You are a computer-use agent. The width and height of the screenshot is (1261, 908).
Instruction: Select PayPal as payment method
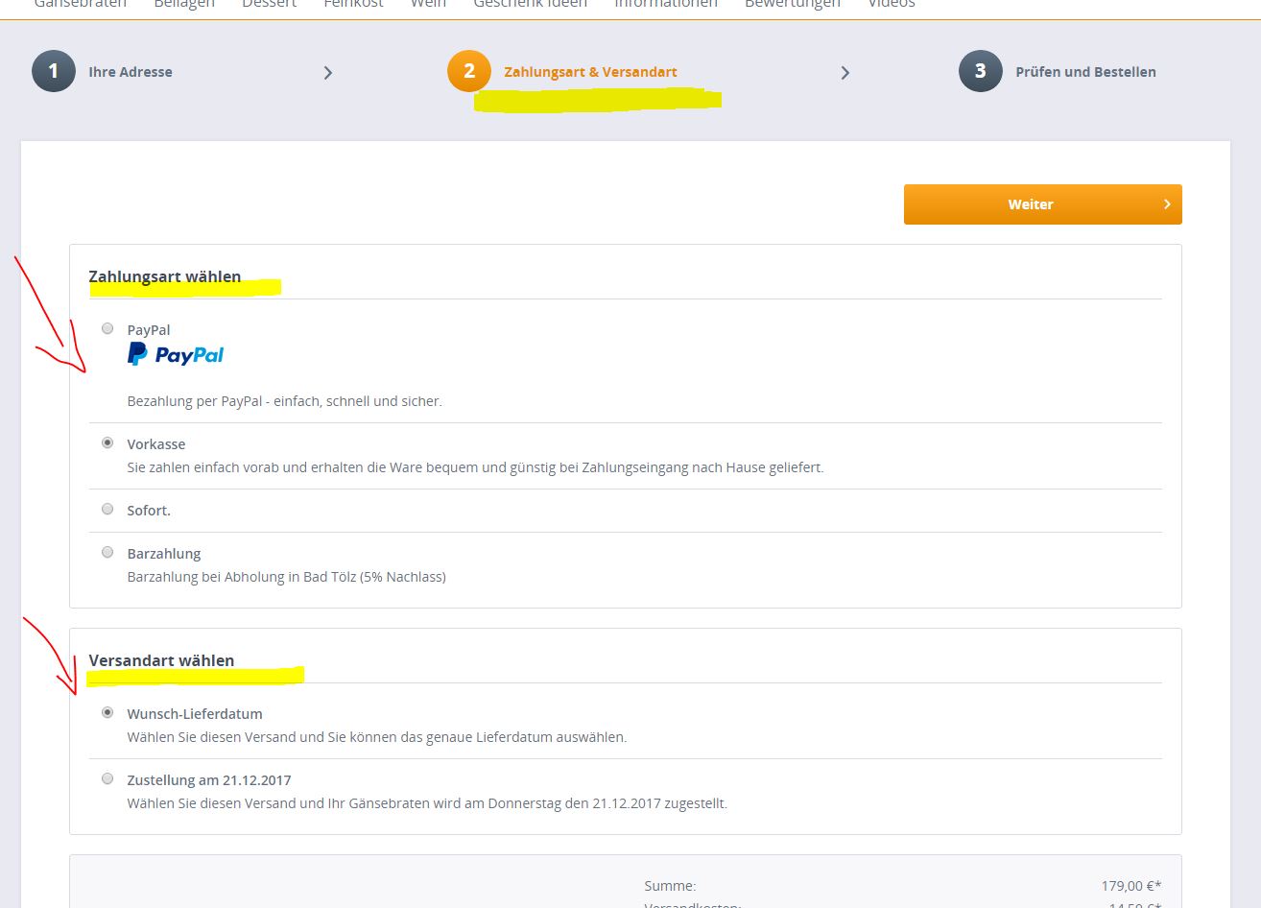[x=107, y=329]
